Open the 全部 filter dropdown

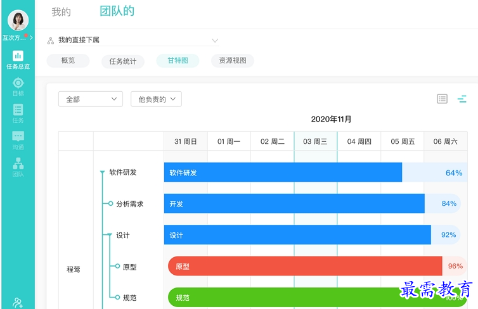[x=90, y=99]
